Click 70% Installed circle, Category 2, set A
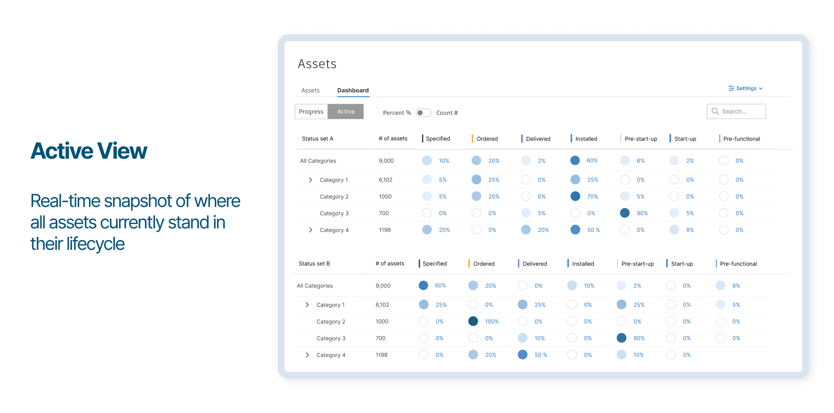 pyautogui.click(x=575, y=196)
